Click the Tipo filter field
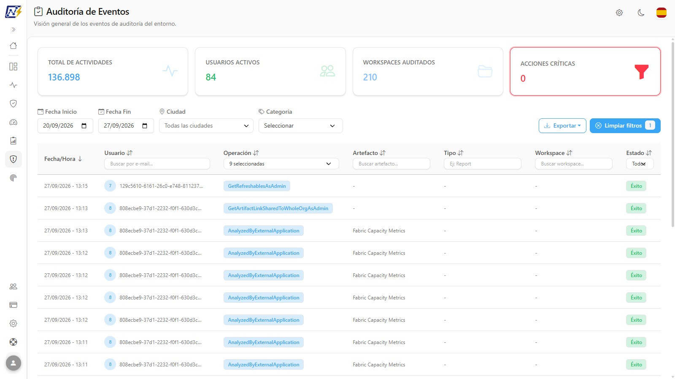The height and width of the screenshot is (379, 675). pyautogui.click(x=483, y=164)
